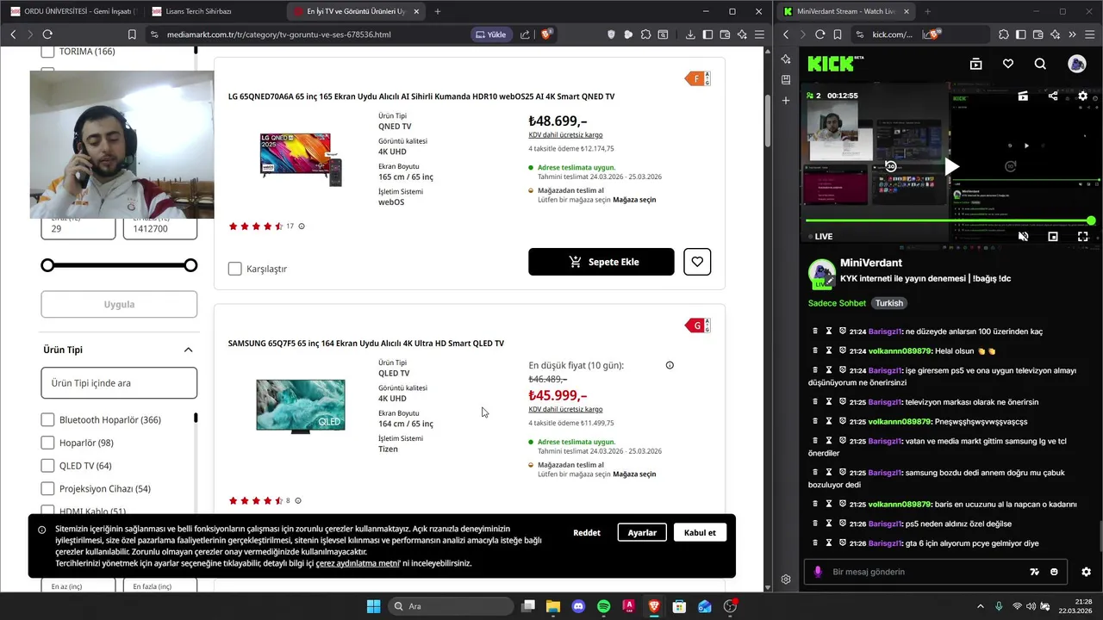Screen dimensions: 1103x620
Task: Check the QLED TV (64) filter
Action: click(48, 466)
